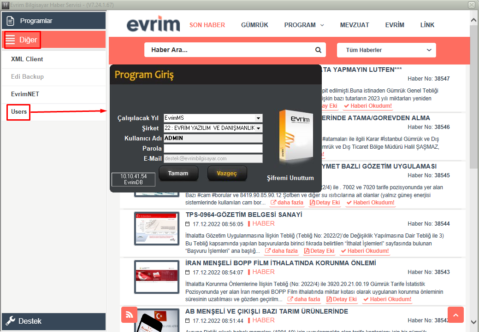The image size is (479, 332).
Task: Click the E-Mail field
Action: [x=213, y=158]
